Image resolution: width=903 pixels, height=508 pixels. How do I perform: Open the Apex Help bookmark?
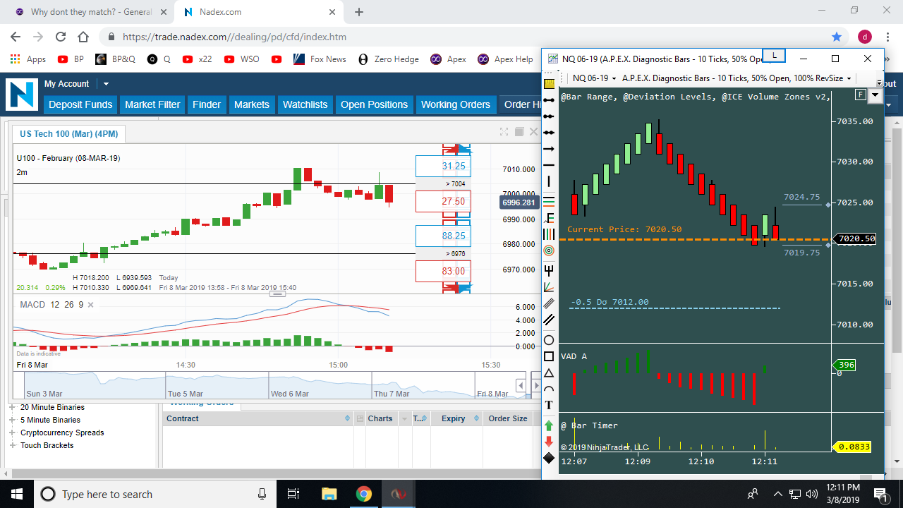tap(505, 59)
